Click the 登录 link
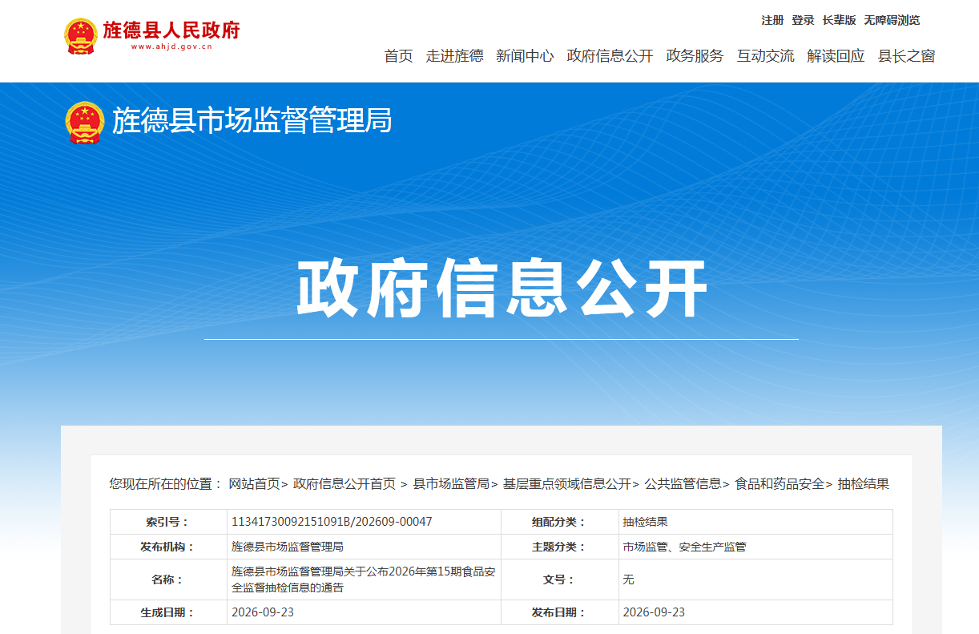Image resolution: width=979 pixels, height=634 pixels. [803, 20]
